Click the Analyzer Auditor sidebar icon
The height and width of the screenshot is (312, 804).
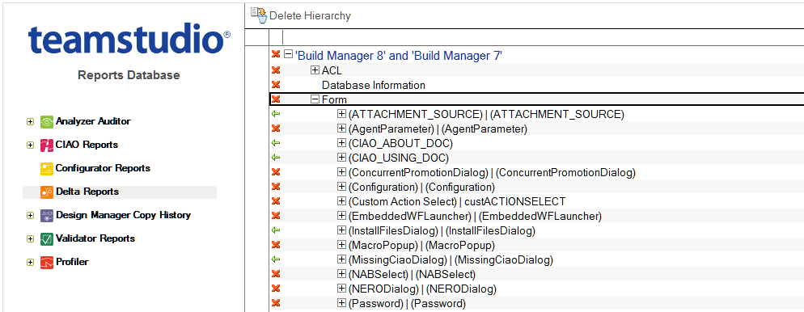(47, 122)
